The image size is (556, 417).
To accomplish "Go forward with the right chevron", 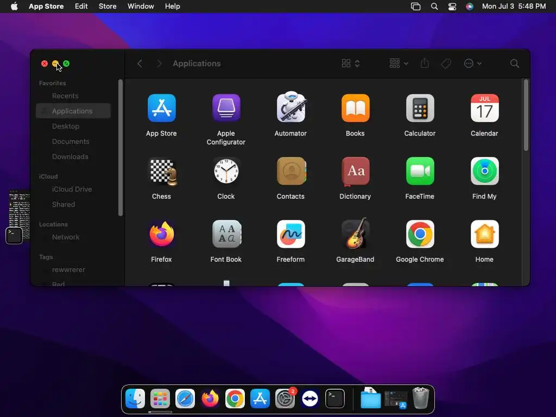I will [159, 64].
